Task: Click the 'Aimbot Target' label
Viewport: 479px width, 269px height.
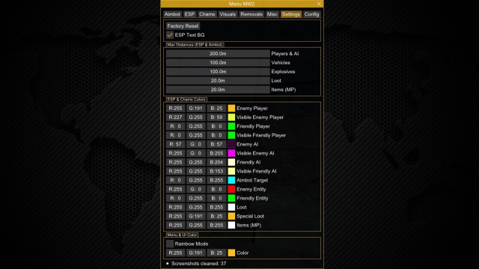Action: click(x=252, y=180)
